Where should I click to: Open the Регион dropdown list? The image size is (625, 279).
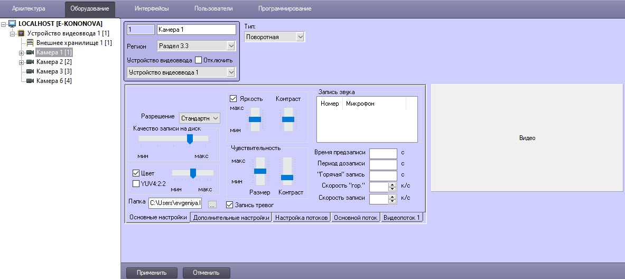tap(197, 46)
